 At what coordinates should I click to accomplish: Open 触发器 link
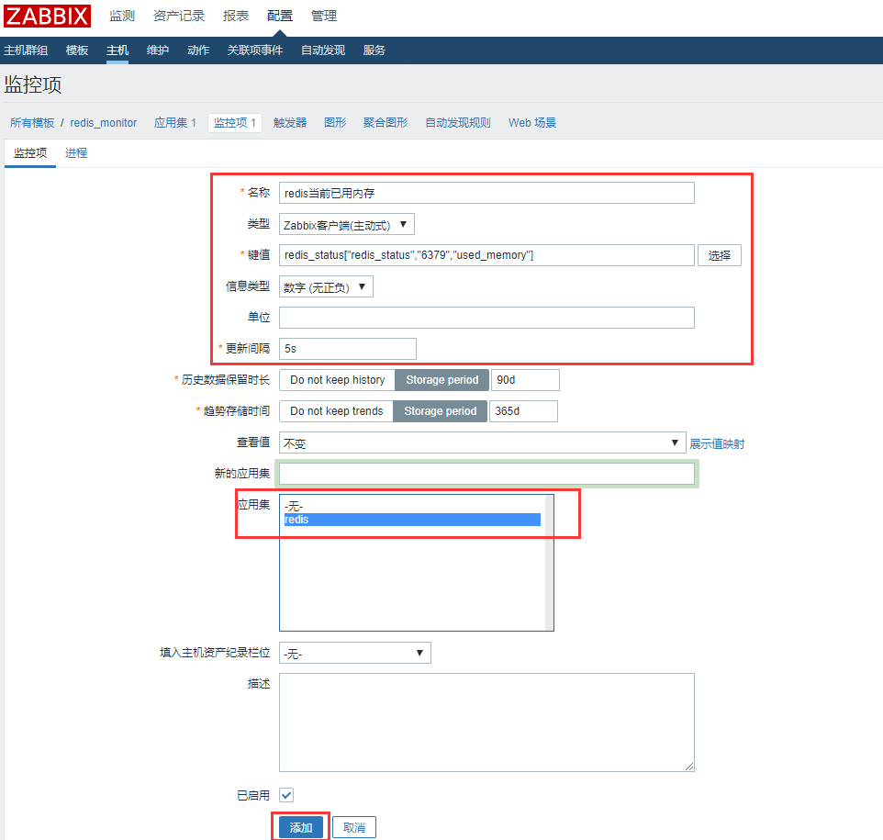point(290,123)
